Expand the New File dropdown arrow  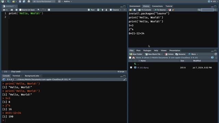coord(5,1)
